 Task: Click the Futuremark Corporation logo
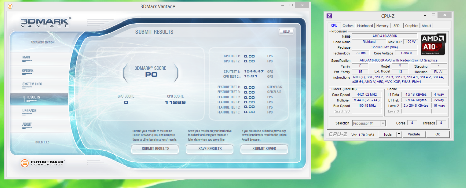(x=43, y=163)
